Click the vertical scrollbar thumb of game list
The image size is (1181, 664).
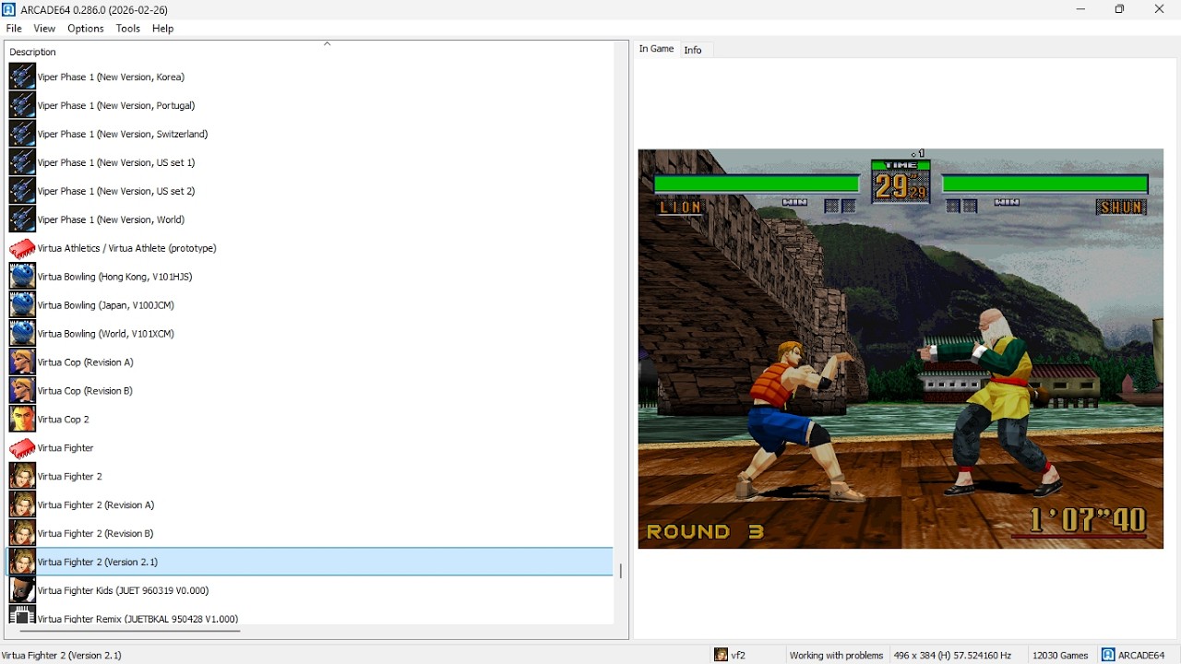click(621, 572)
